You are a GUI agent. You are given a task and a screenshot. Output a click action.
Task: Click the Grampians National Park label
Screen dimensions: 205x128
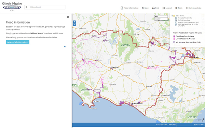125,45
